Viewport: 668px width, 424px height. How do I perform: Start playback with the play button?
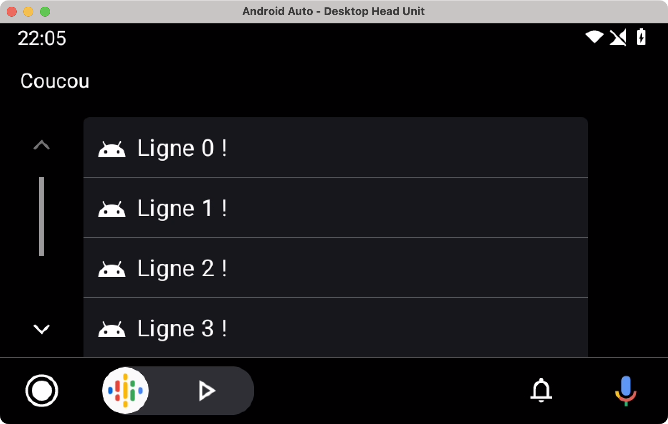206,391
